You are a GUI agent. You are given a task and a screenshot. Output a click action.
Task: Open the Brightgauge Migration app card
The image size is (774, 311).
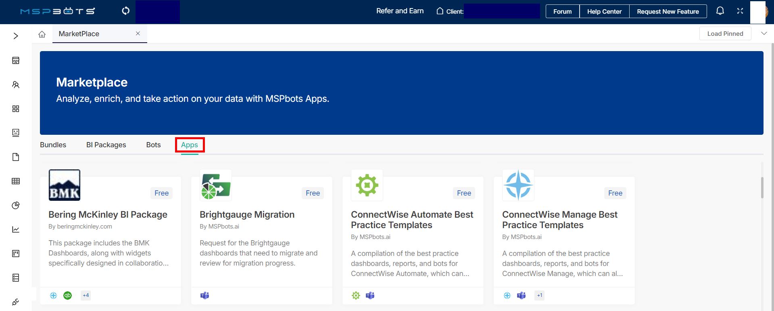click(247, 215)
